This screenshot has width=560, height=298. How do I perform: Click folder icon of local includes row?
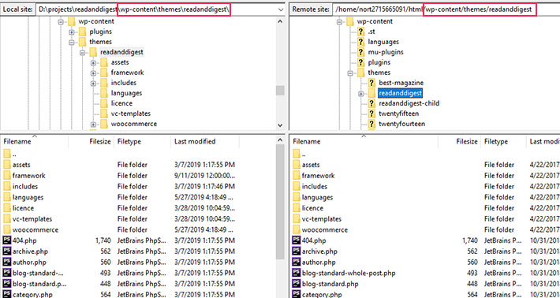[7, 186]
